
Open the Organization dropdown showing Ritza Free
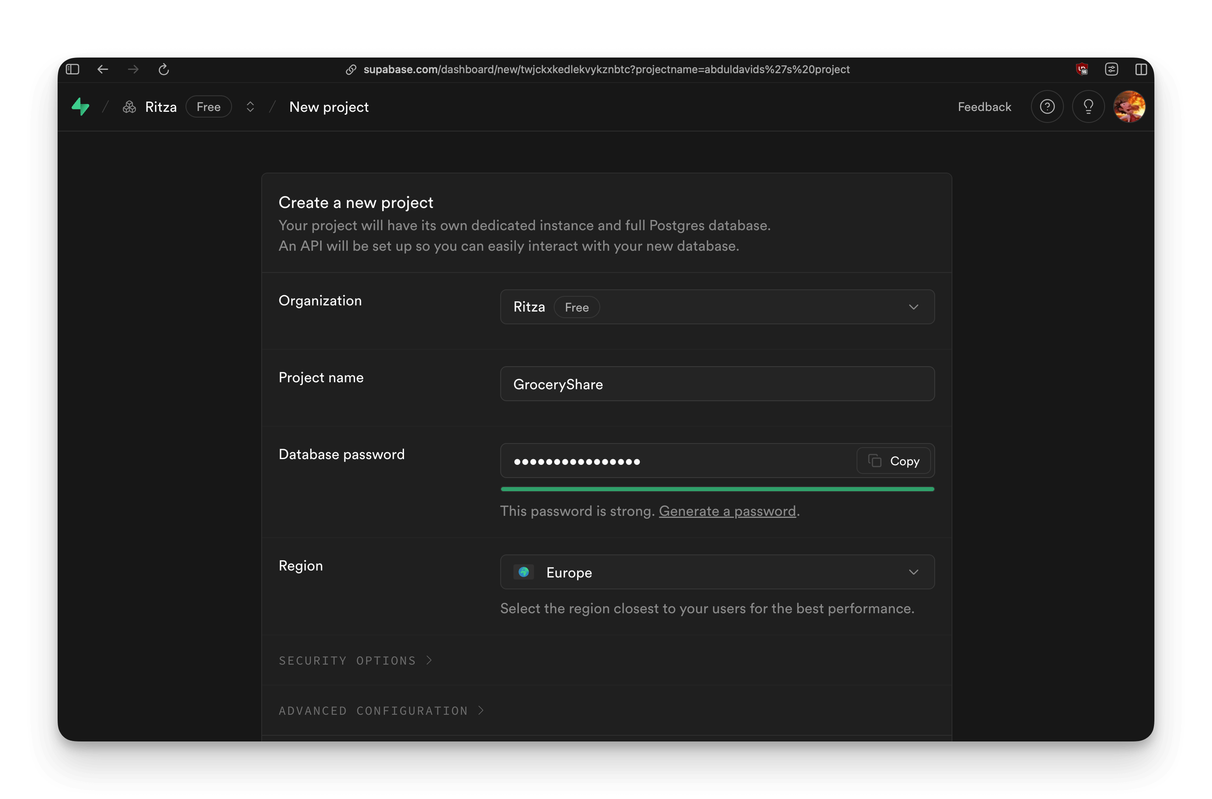tap(717, 307)
